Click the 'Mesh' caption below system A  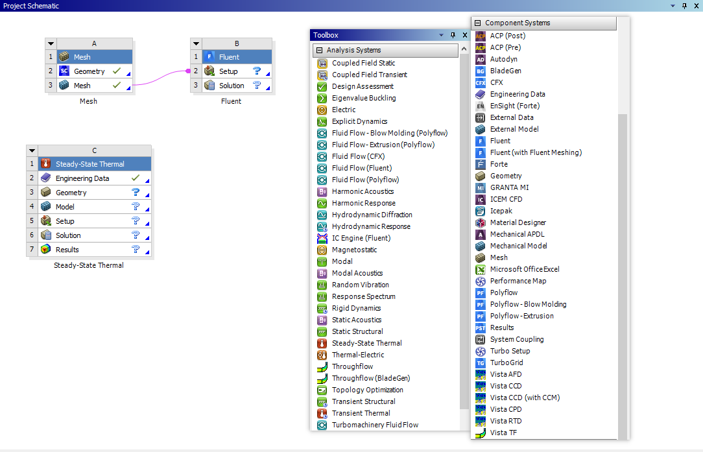(88, 101)
